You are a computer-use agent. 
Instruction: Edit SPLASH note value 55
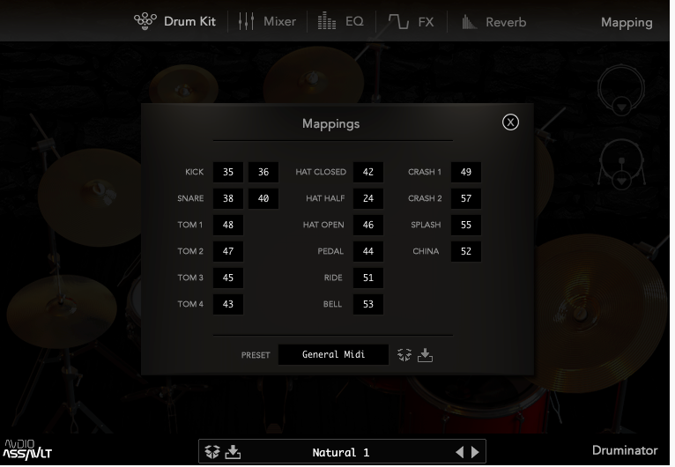click(x=466, y=225)
